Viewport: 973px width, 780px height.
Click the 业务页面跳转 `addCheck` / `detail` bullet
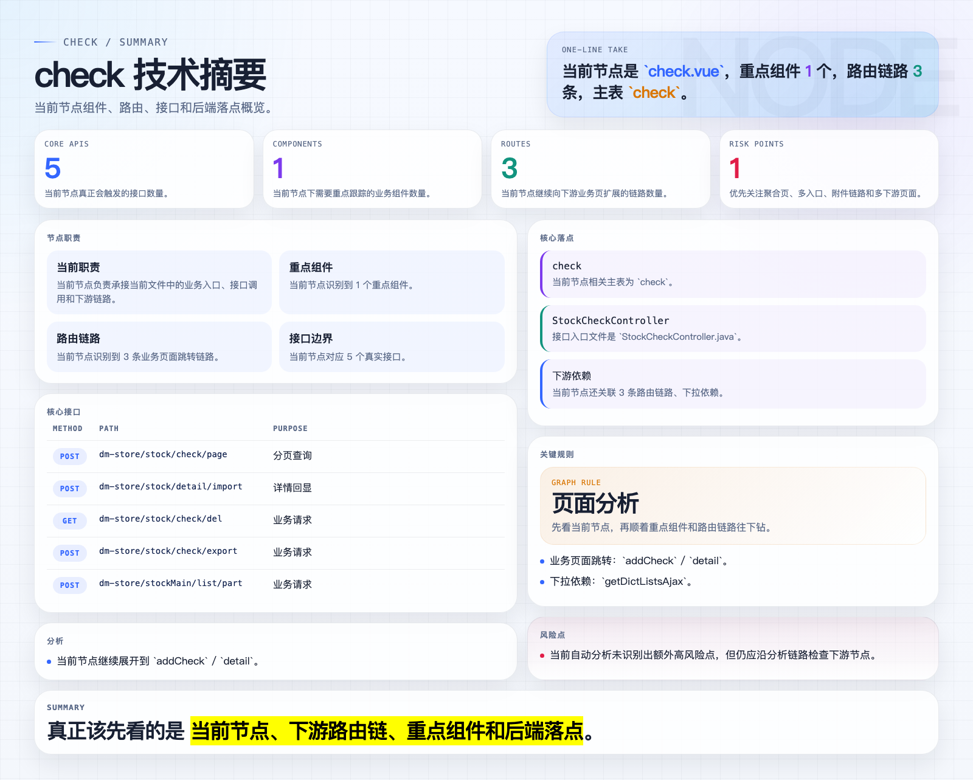[x=639, y=561]
